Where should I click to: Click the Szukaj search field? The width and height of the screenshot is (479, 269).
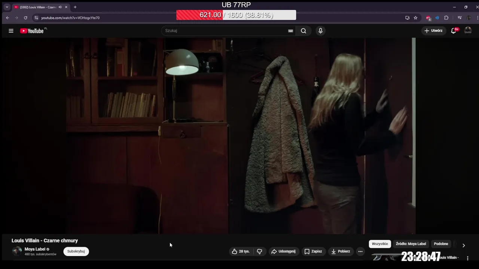(225, 31)
